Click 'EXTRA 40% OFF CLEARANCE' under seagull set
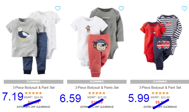189x112 pixels. (34, 107)
